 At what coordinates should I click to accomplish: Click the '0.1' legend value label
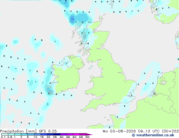(x=3, y=137)
